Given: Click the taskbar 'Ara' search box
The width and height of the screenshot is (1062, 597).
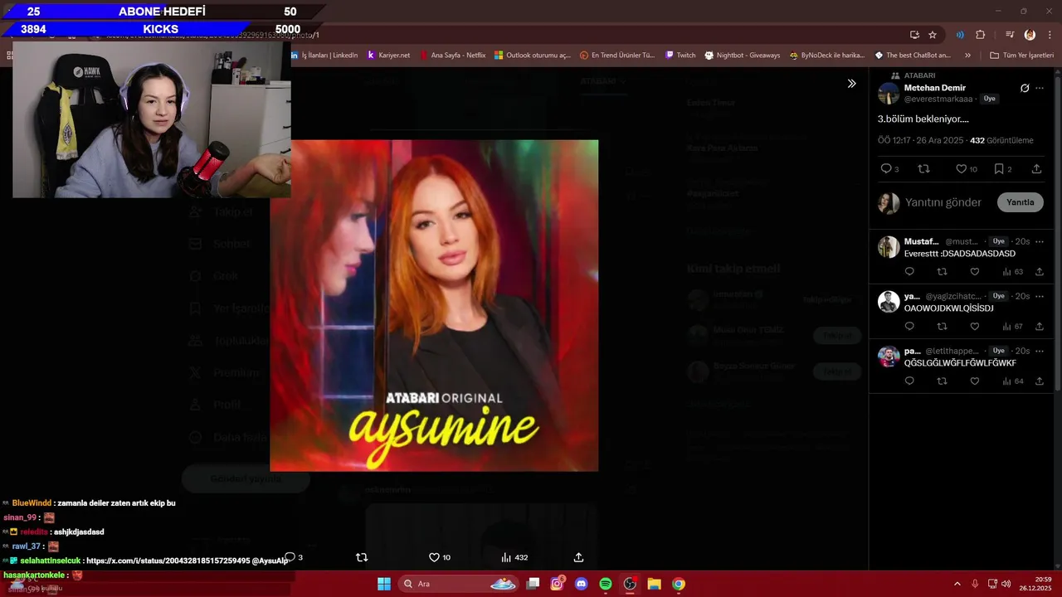Looking at the screenshot, I should pyautogui.click(x=459, y=584).
